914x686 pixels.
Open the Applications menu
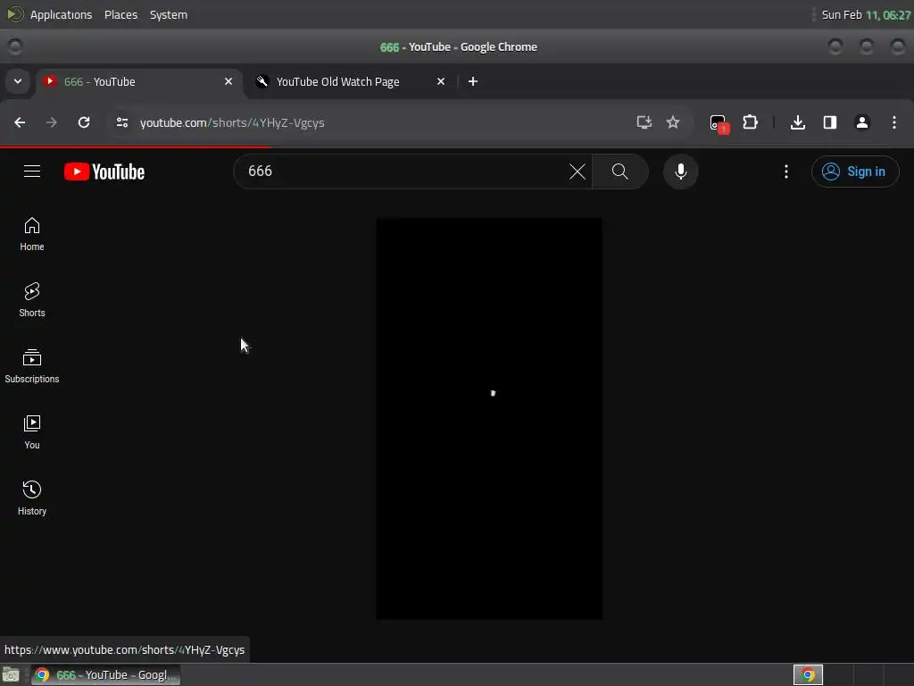coord(61,14)
